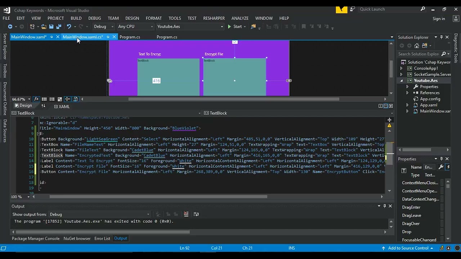Open the Debug configuration dropdown
This screenshot has width=461, height=259.
pyautogui.click(x=103, y=27)
